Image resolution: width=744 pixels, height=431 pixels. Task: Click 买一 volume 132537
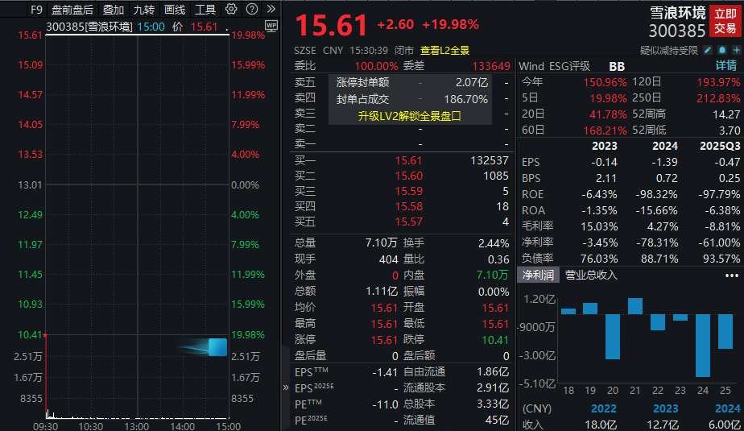490,160
